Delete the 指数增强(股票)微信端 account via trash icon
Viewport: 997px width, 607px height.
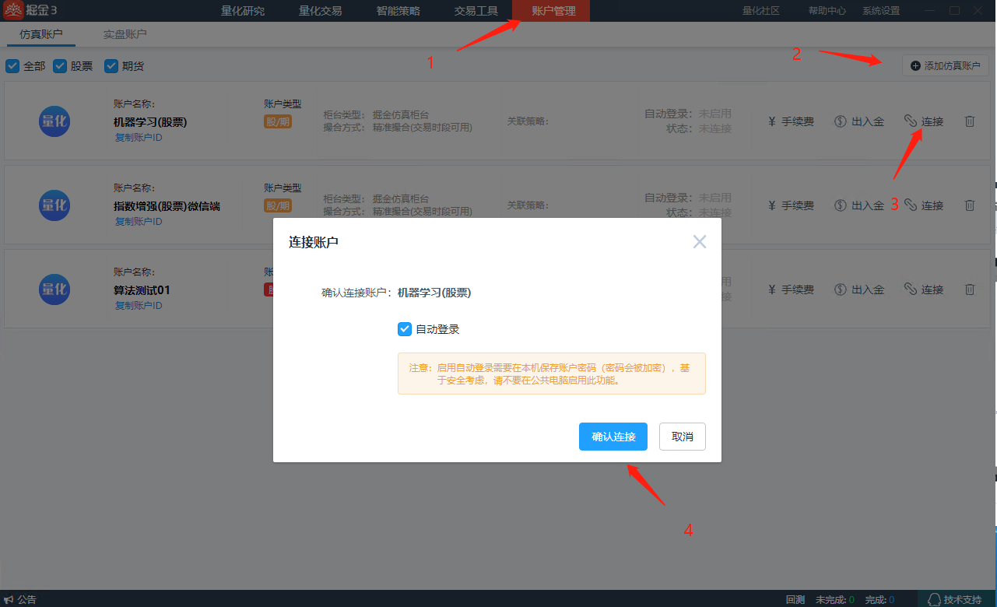970,205
